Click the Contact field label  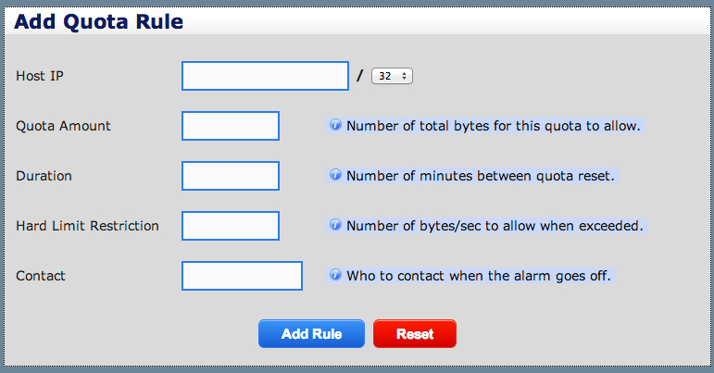pos(41,276)
